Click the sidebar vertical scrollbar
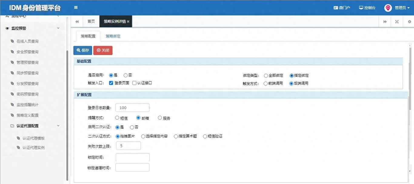The width and height of the screenshot is (414, 184). (67, 115)
